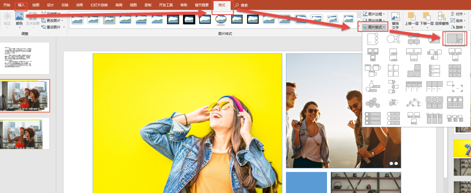The width and height of the screenshot is (471, 193).
Task: Expand the 图片版式 (Picture Layout) dropdown
Action: click(x=374, y=27)
